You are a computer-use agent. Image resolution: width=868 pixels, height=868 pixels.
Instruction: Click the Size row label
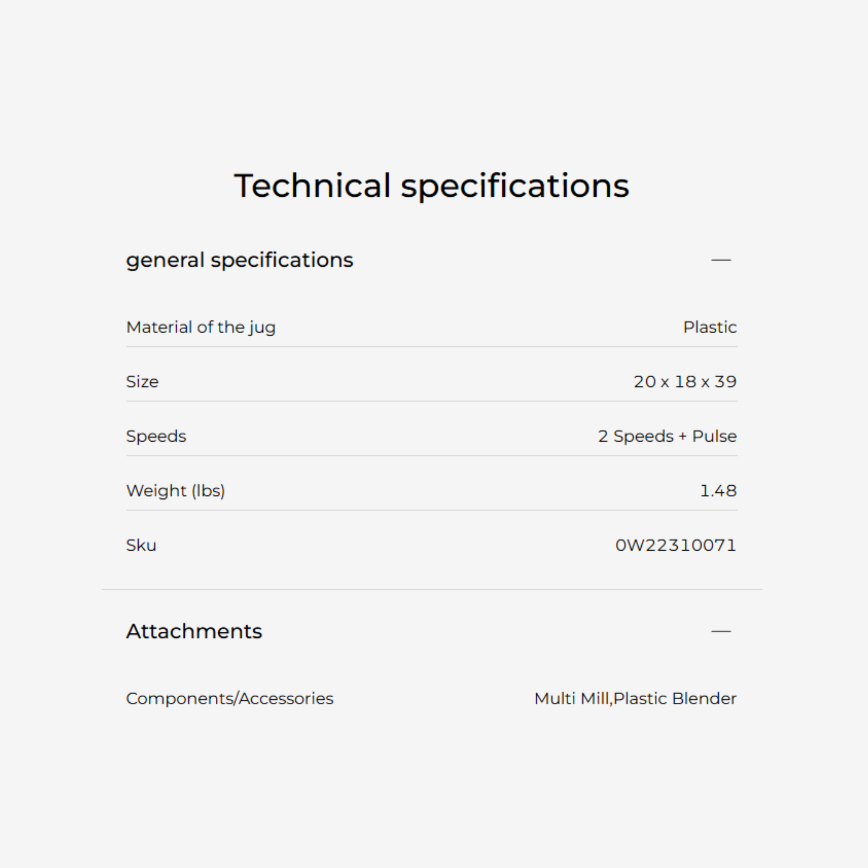pos(142,382)
